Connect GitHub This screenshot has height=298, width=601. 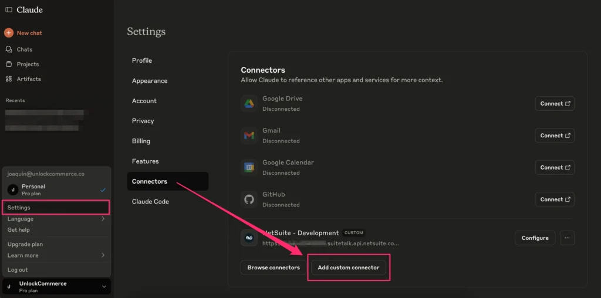tap(555, 199)
